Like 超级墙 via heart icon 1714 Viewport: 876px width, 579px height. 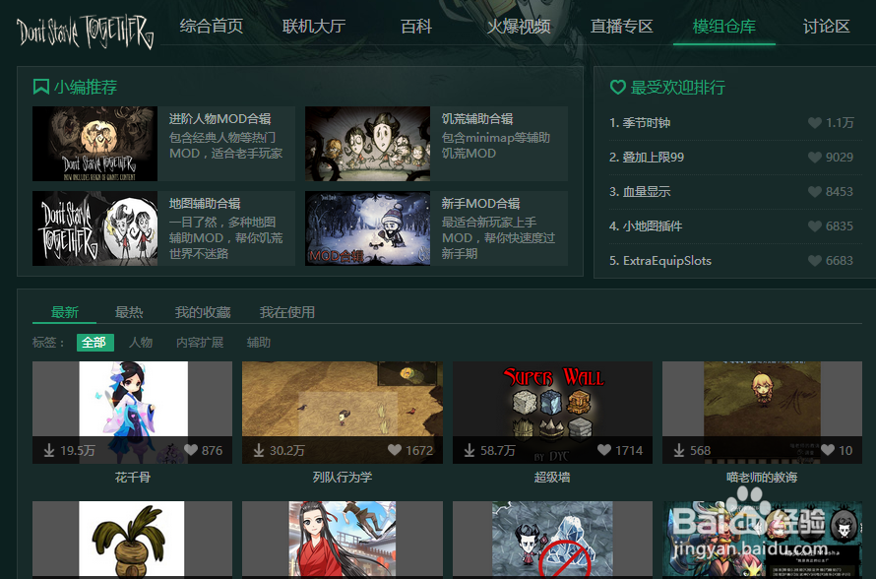click(x=604, y=450)
